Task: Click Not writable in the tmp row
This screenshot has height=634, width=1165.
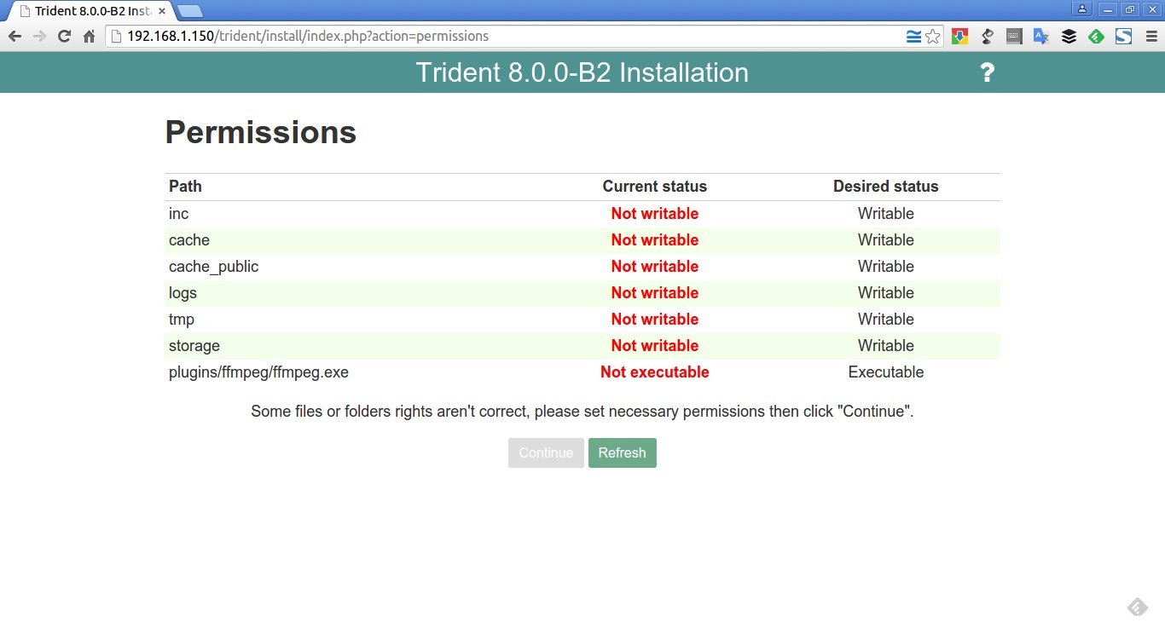Action: coord(655,319)
